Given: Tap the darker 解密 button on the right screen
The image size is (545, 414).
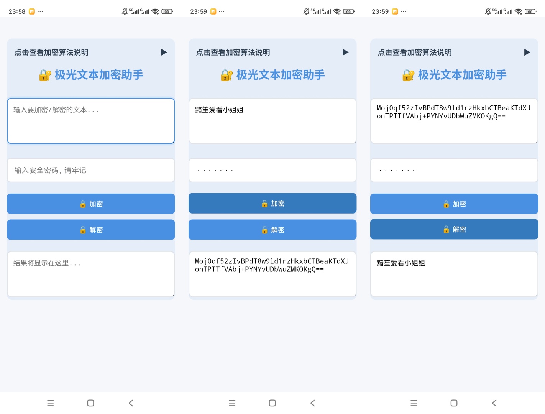Looking at the screenshot, I should coord(454,229).
